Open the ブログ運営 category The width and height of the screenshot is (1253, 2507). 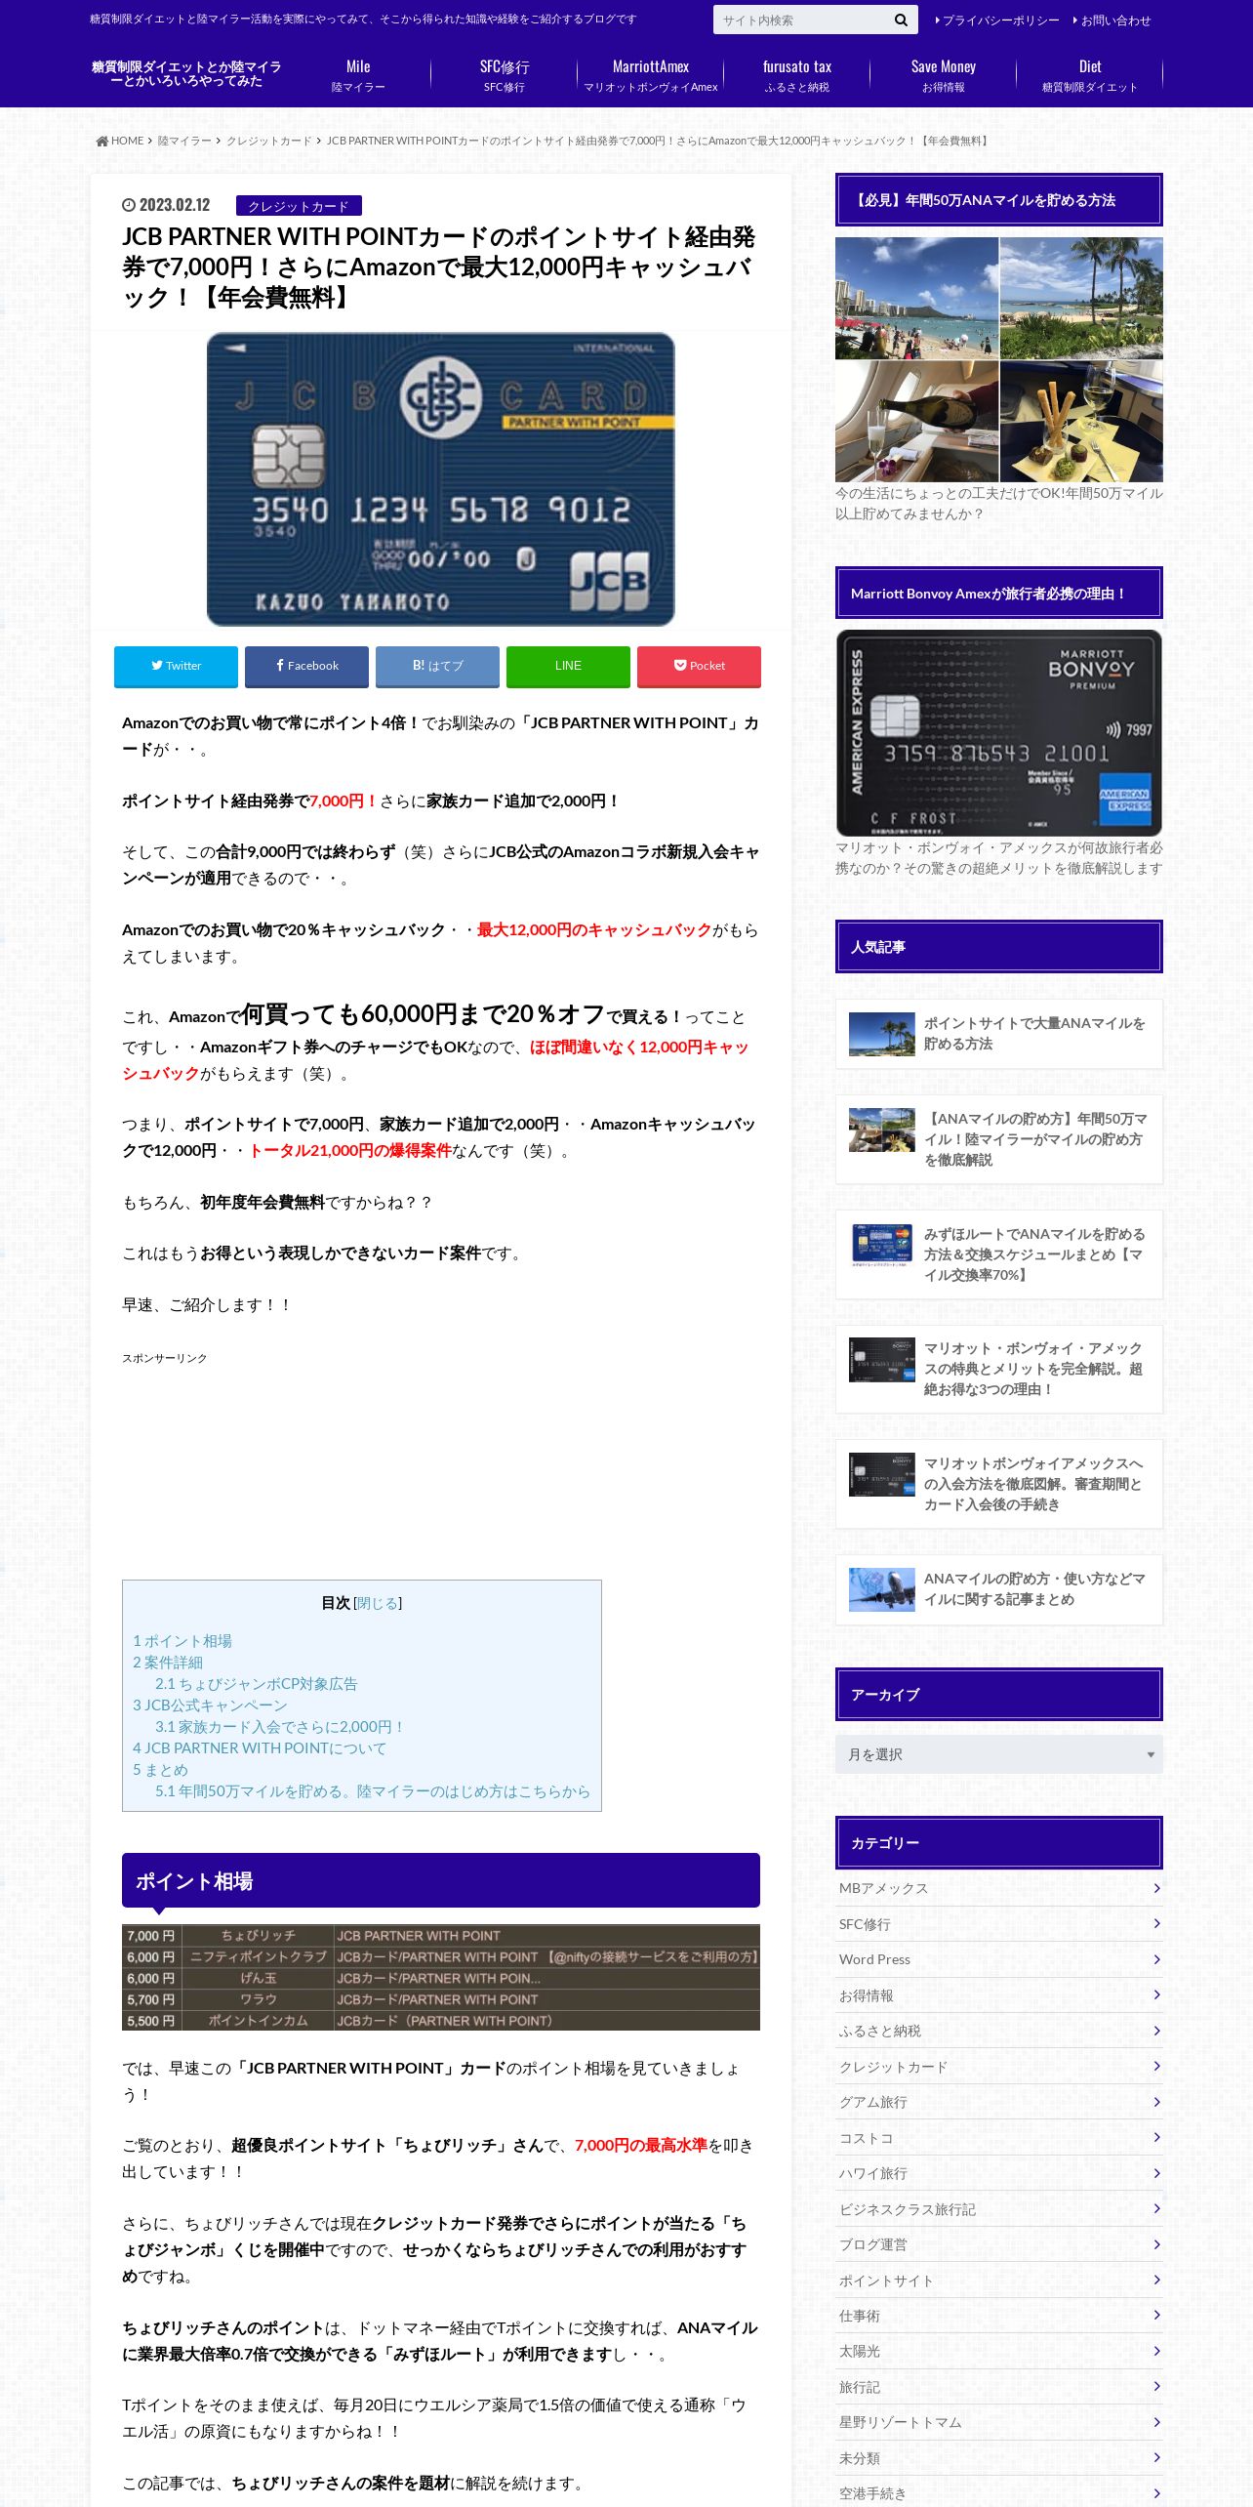(x=999, y=2244)
